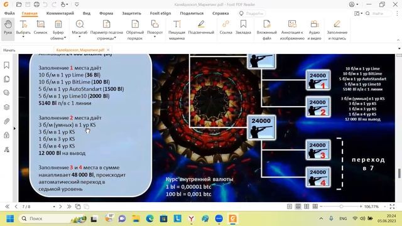The height and width of the screenshot is (226, 402).
Task: Open the Layers panel in left sidebar
Action: pos(7,107)
